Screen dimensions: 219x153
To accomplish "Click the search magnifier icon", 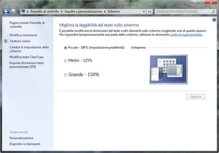I will (213, 12).
